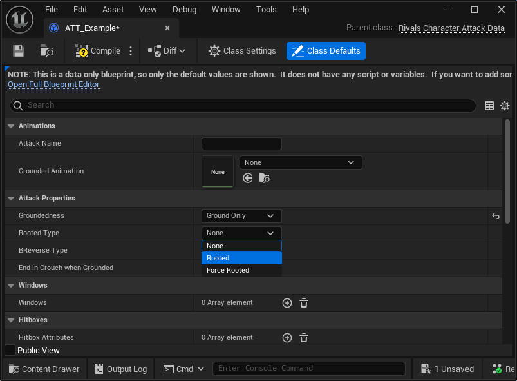Open the Tools menu

[266, 10]
